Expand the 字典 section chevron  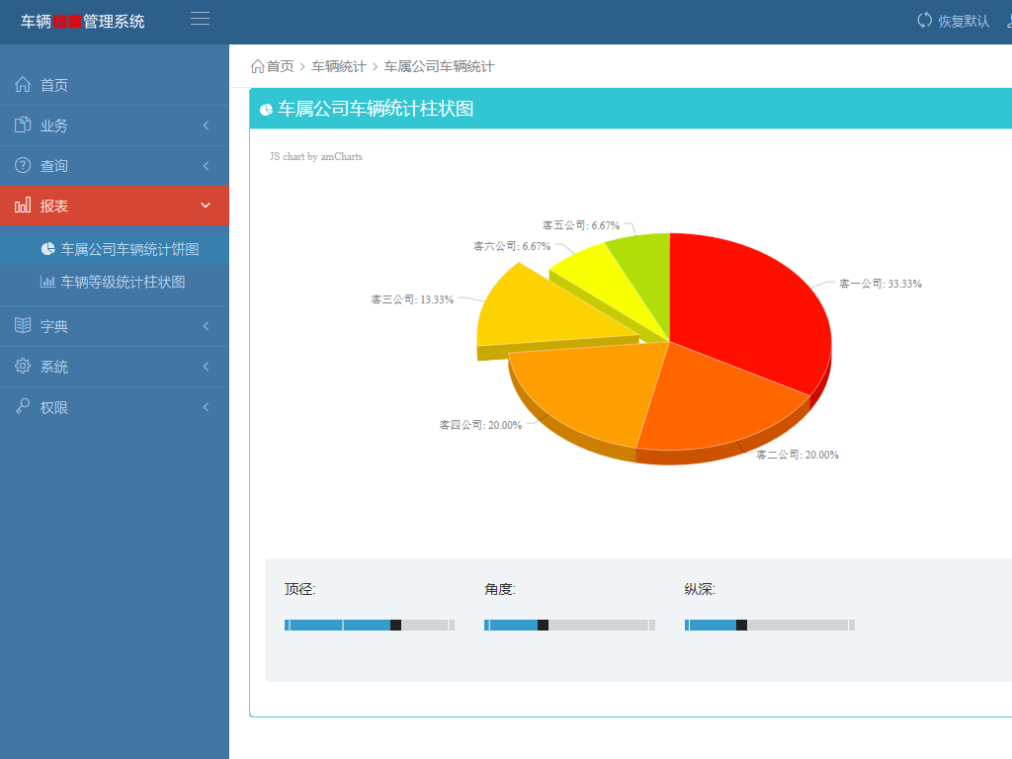coord(206,325)
